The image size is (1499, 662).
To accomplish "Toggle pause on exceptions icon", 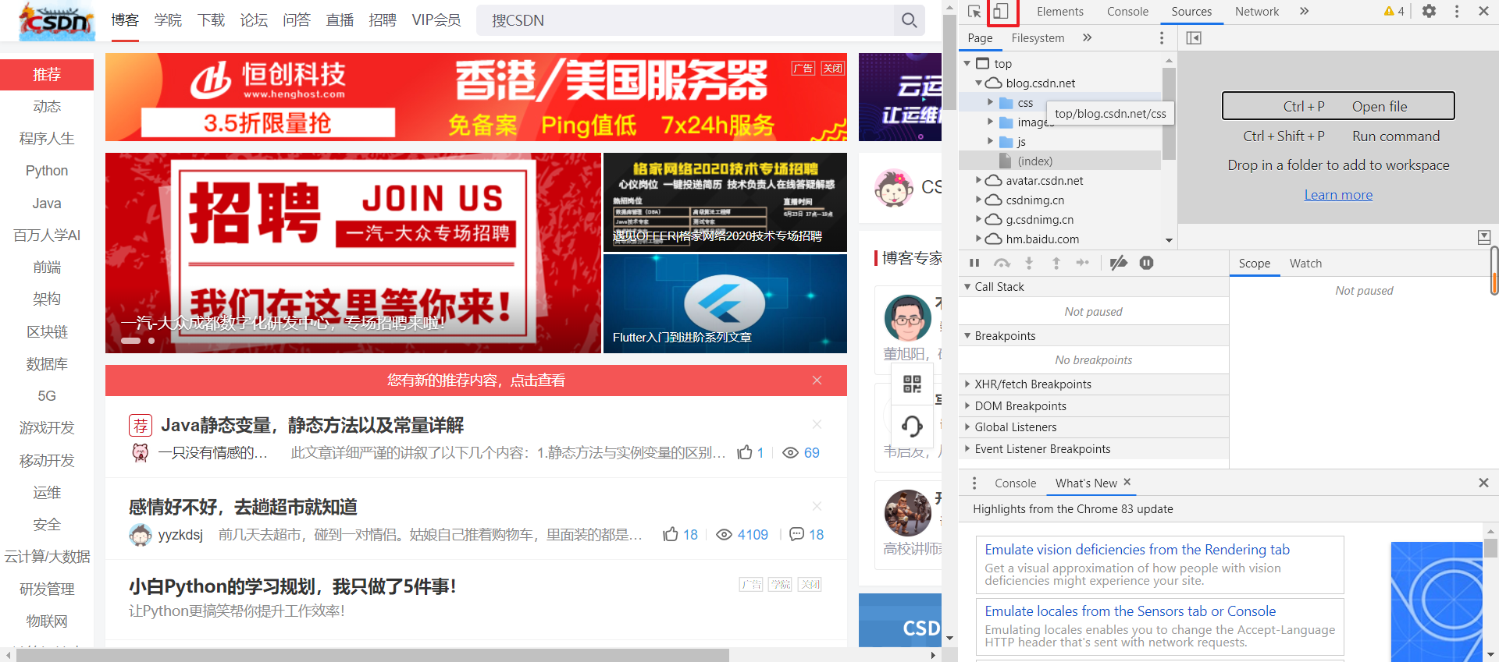I will point(1146,263).
